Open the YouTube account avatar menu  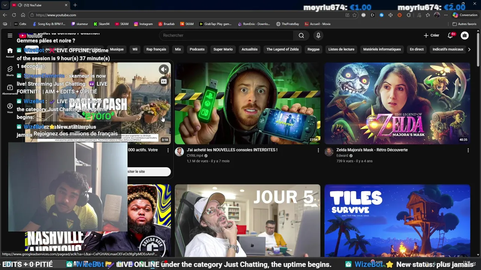coord(465,35)
